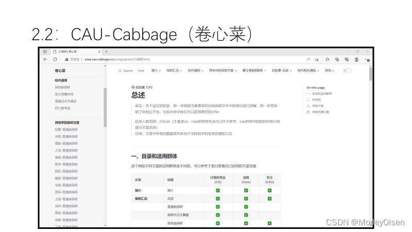Expand the 校内相关通知 navbar dropdown
The height and width of the screenshot is (232, 412).
(308, 71)
